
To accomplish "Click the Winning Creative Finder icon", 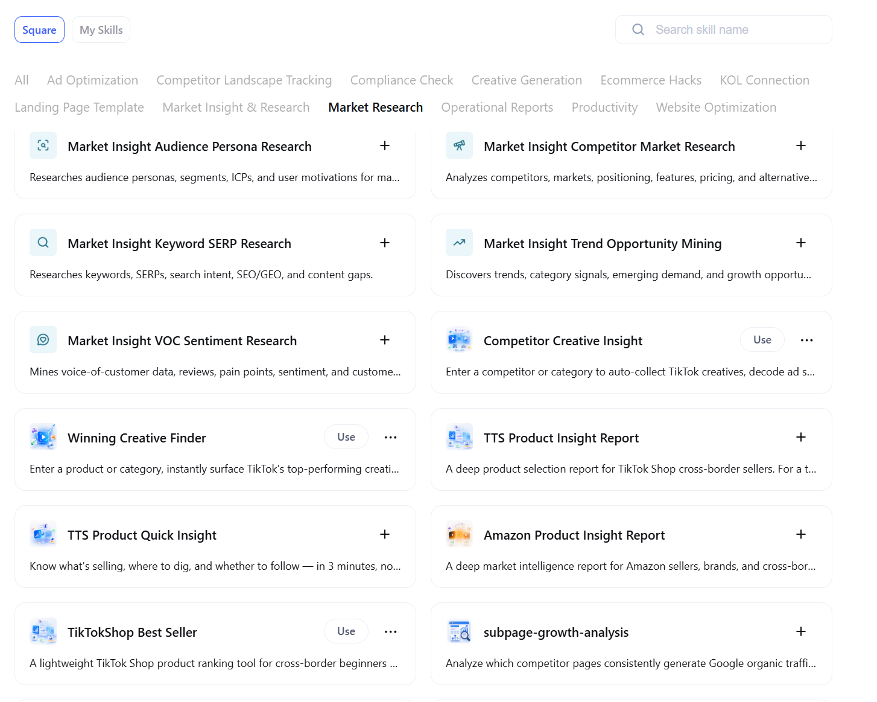I will tap(43, 437).
